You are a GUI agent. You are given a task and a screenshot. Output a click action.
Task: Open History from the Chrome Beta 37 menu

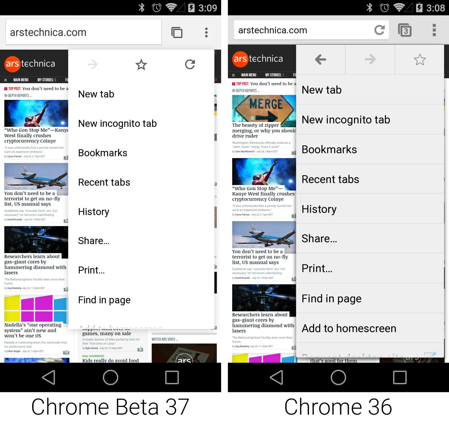[x=94, y=212]
